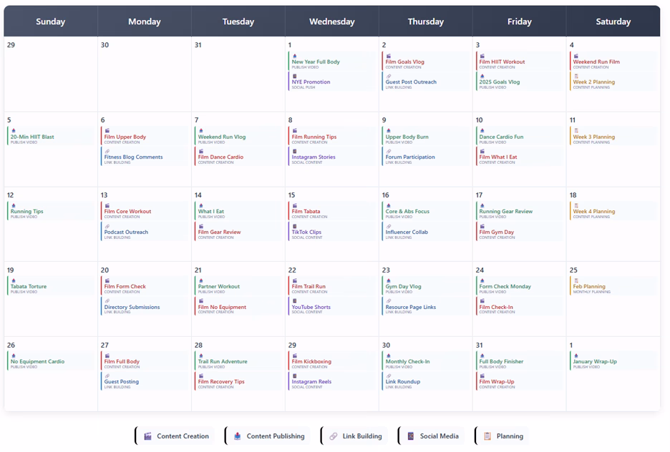This screenshot has width=670, height=452.
Task: Click icon above YouTube Shorts
Action: coord(294,301)
